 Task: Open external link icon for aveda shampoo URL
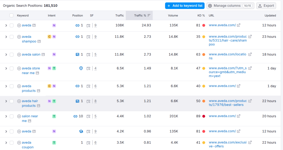tap(250, 37)
